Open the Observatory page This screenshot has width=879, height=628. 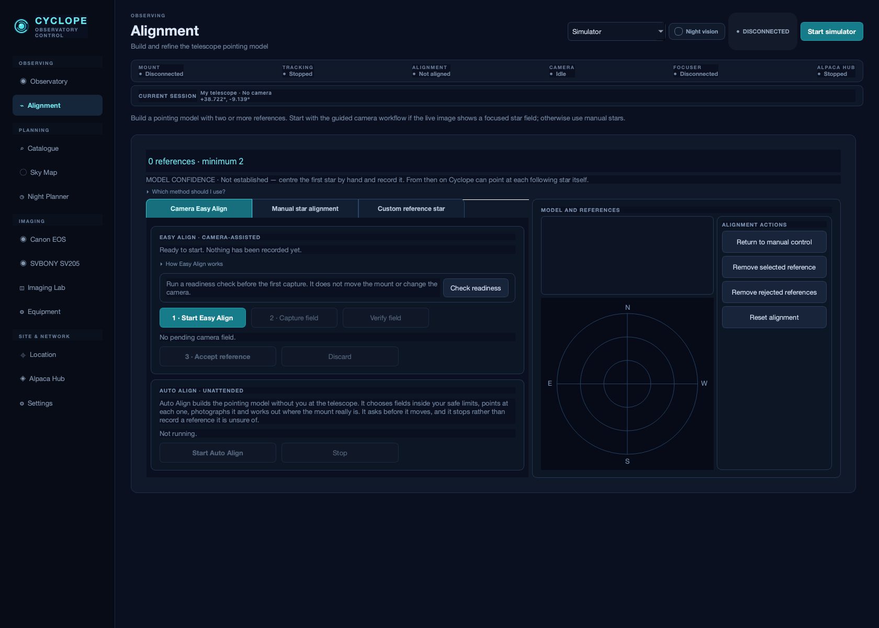[x=58, y=81]
